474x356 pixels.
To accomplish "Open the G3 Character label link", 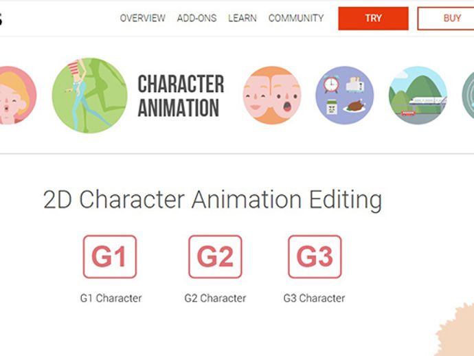I will pos(315,298).
